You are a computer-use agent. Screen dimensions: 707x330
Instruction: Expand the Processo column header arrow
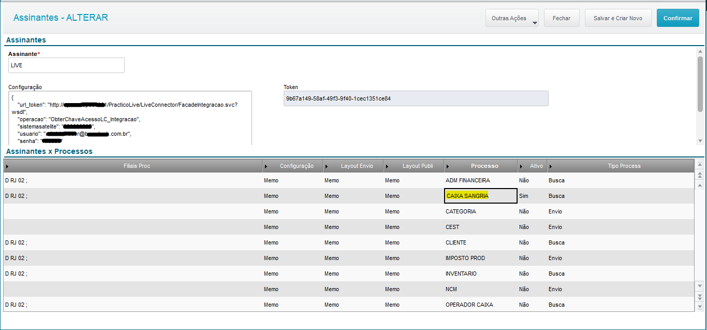pos(447,166)
